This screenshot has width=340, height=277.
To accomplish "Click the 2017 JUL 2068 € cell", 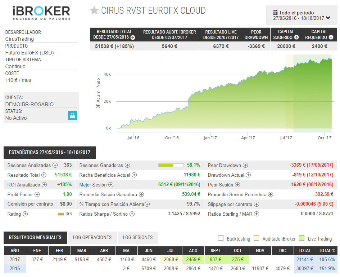I will click(x=171, y=259).
